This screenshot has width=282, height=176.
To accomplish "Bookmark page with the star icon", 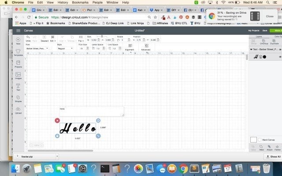I will 155,17.
